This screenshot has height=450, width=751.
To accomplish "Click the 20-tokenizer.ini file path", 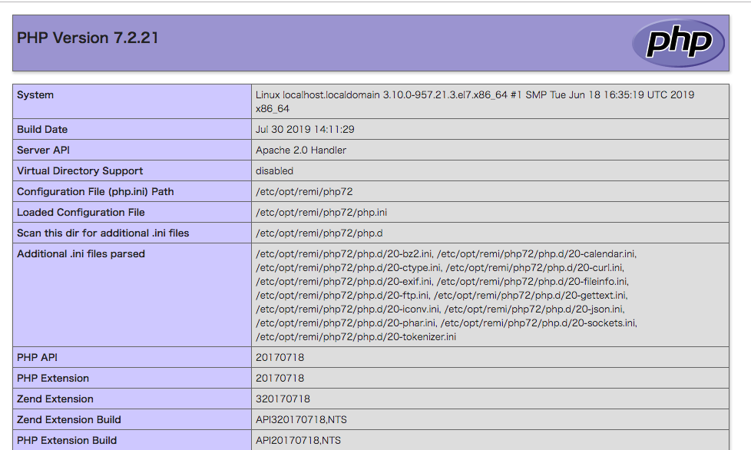I will click(x=356, y=337).
